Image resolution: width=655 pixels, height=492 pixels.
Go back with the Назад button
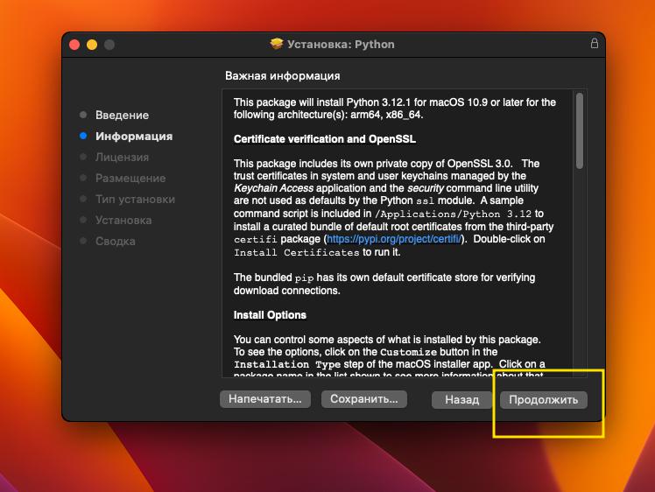462,400
